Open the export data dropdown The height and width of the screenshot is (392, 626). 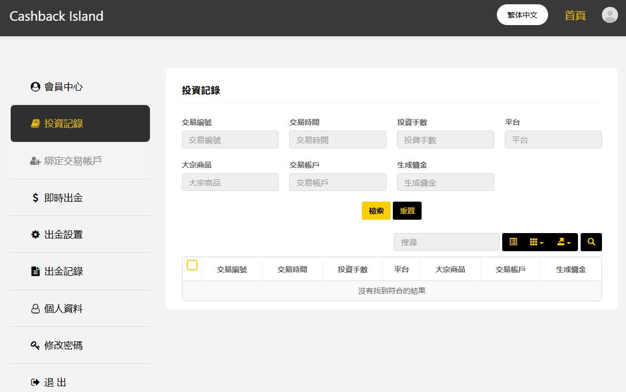564,242
